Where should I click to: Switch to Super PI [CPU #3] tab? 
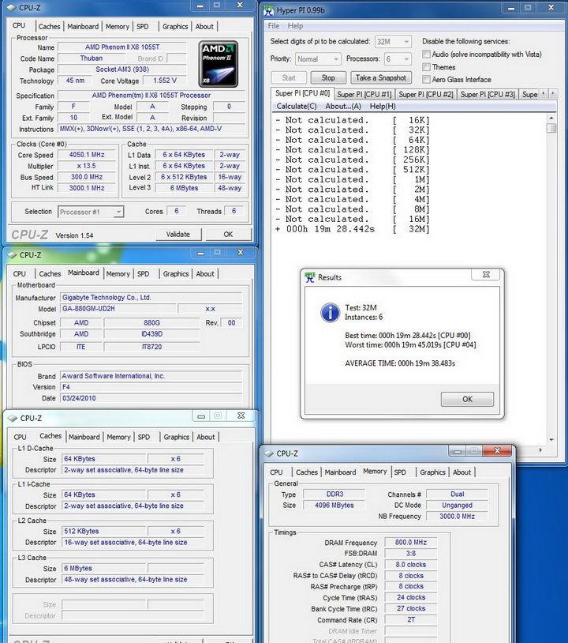point(488,94)
